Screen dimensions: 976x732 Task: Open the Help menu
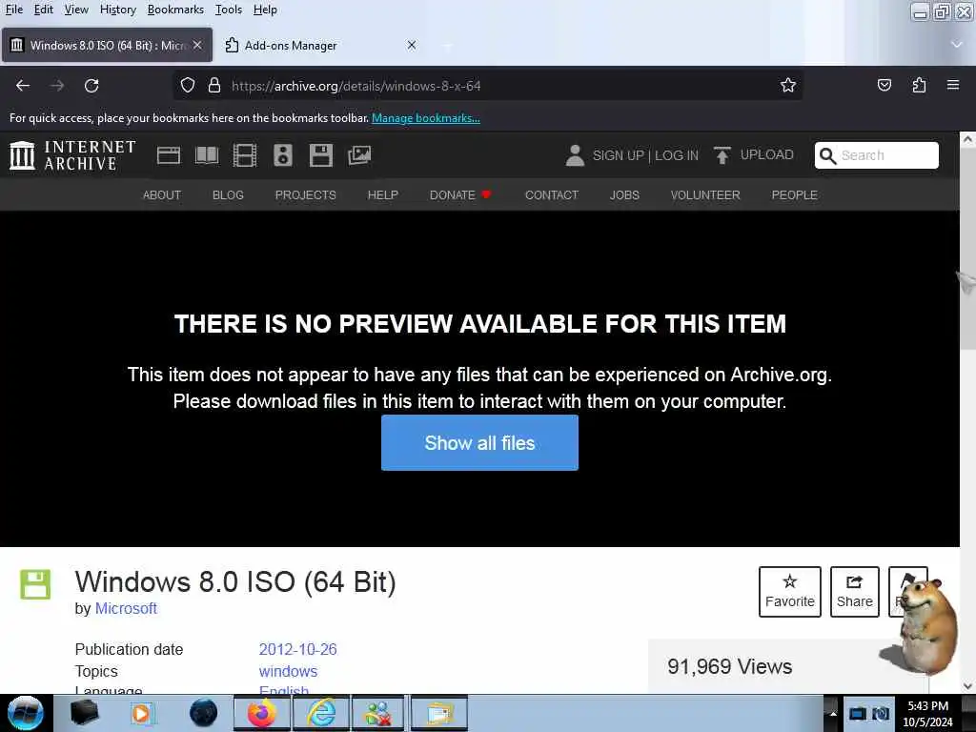pos(265,10)
